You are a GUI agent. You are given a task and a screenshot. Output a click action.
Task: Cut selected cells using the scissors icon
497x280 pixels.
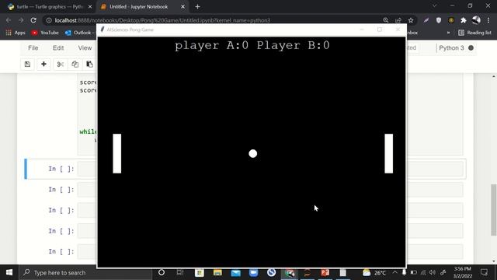click(61, 65)
